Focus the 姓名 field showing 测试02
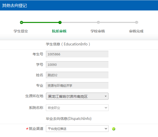 (77, 75)
